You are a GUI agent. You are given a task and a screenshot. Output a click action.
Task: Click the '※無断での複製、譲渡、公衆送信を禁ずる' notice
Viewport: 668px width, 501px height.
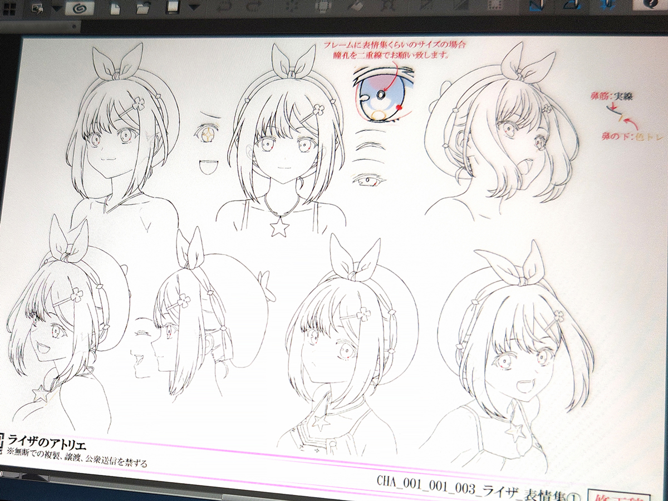click(78, 456)
